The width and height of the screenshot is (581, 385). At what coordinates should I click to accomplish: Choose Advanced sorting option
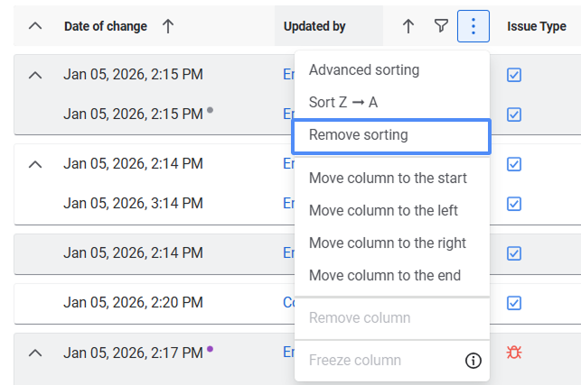[364, 70]
